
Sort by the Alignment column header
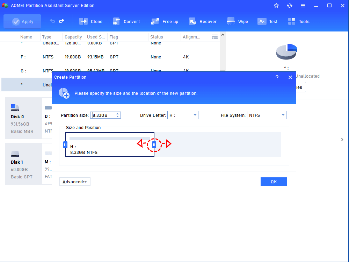(191, 37)
